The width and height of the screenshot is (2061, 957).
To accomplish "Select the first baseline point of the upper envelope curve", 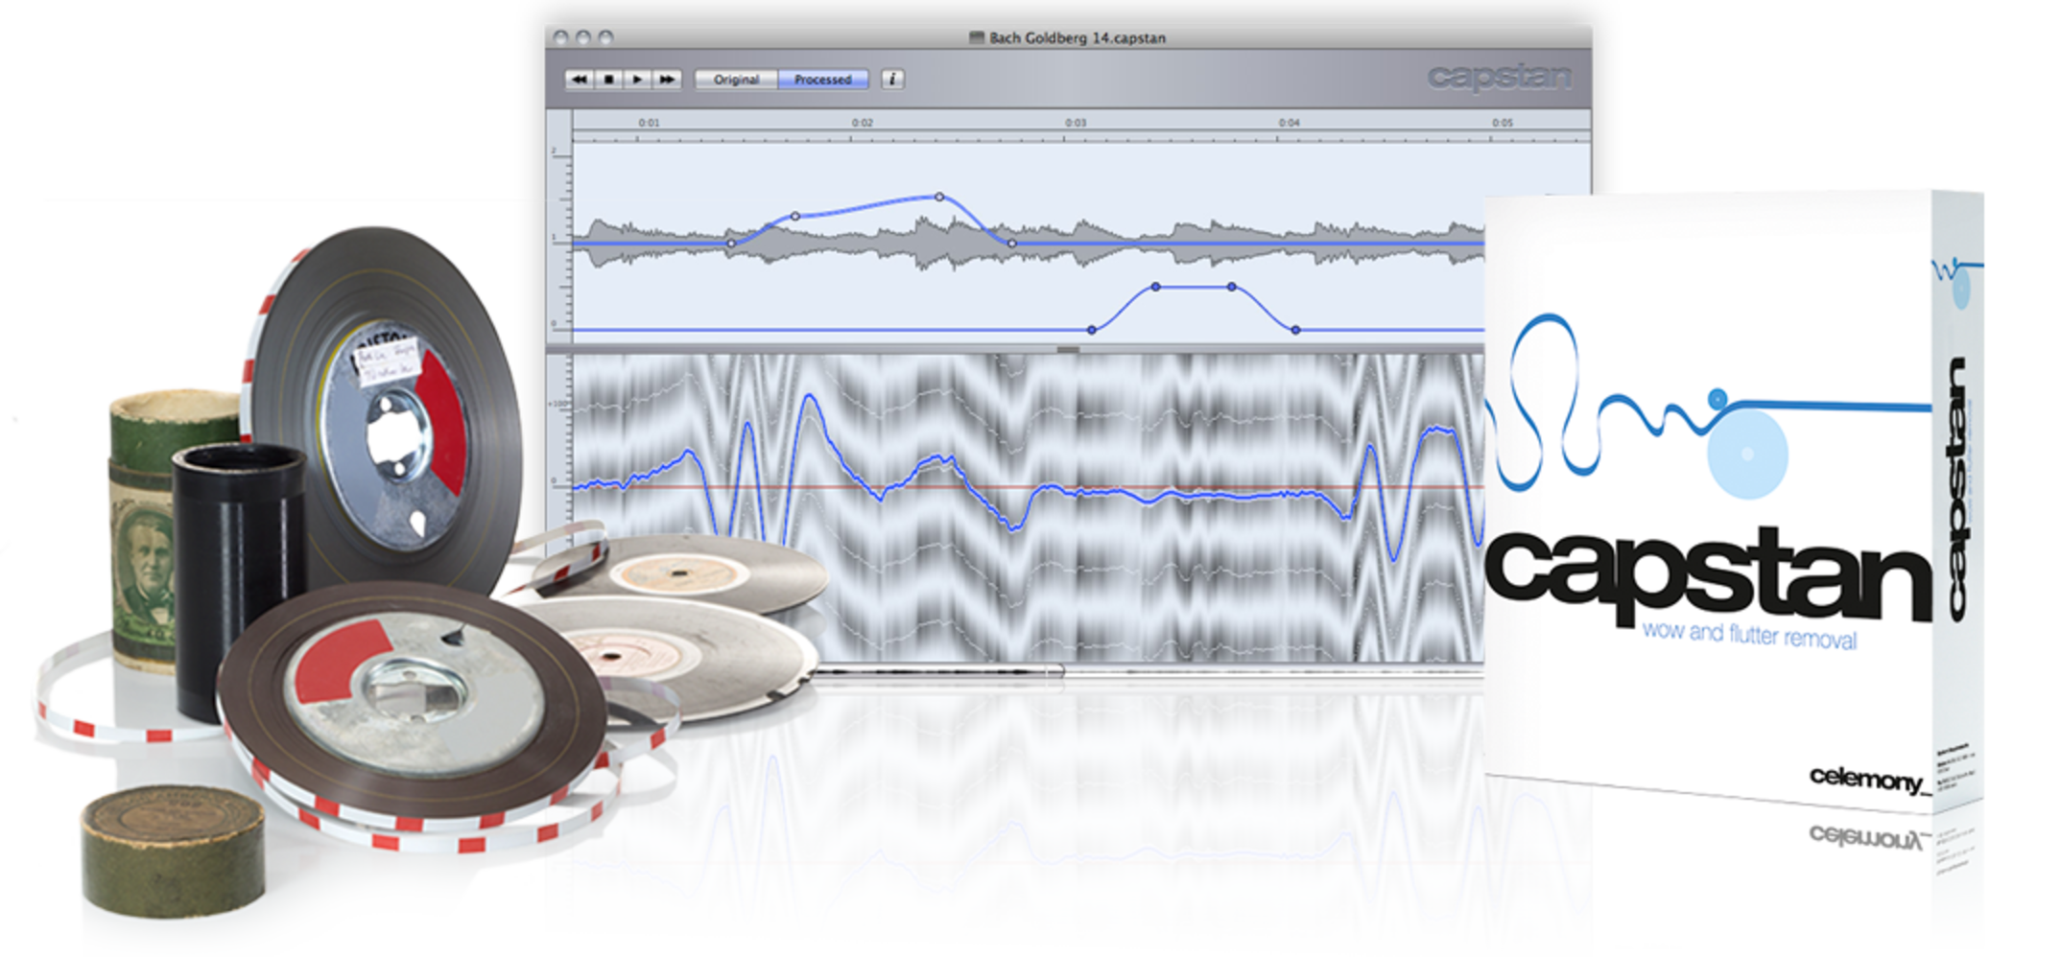I will coord(731,244).
